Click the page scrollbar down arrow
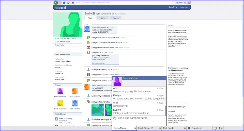The image size is (244, 131). [243, 125]
